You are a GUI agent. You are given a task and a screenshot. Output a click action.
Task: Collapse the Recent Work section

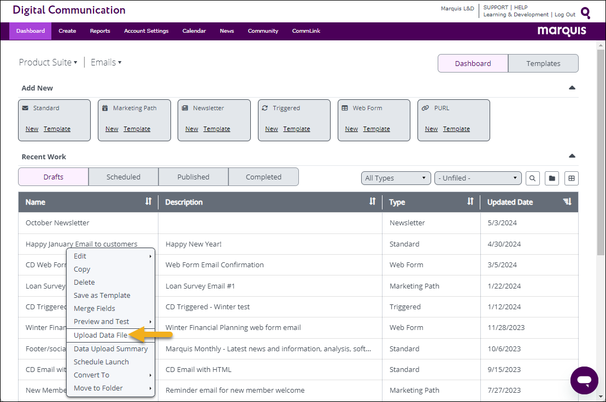coord(572,156)
